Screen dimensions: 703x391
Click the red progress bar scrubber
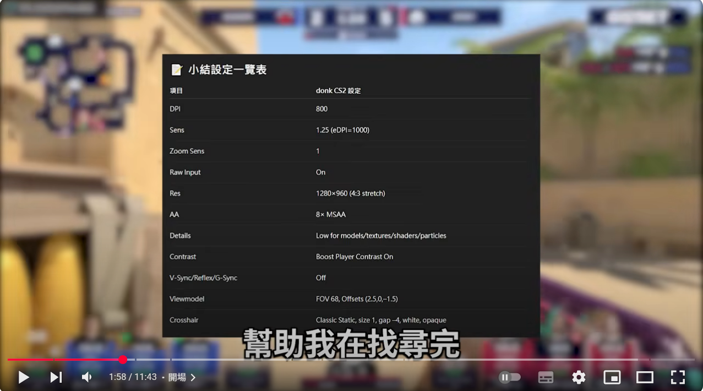coord(123,360)
